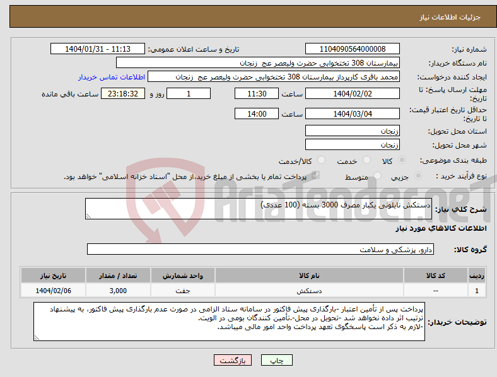Click the quantity cell 3,000
Viewport: 497px width, 377px height.
118,291
